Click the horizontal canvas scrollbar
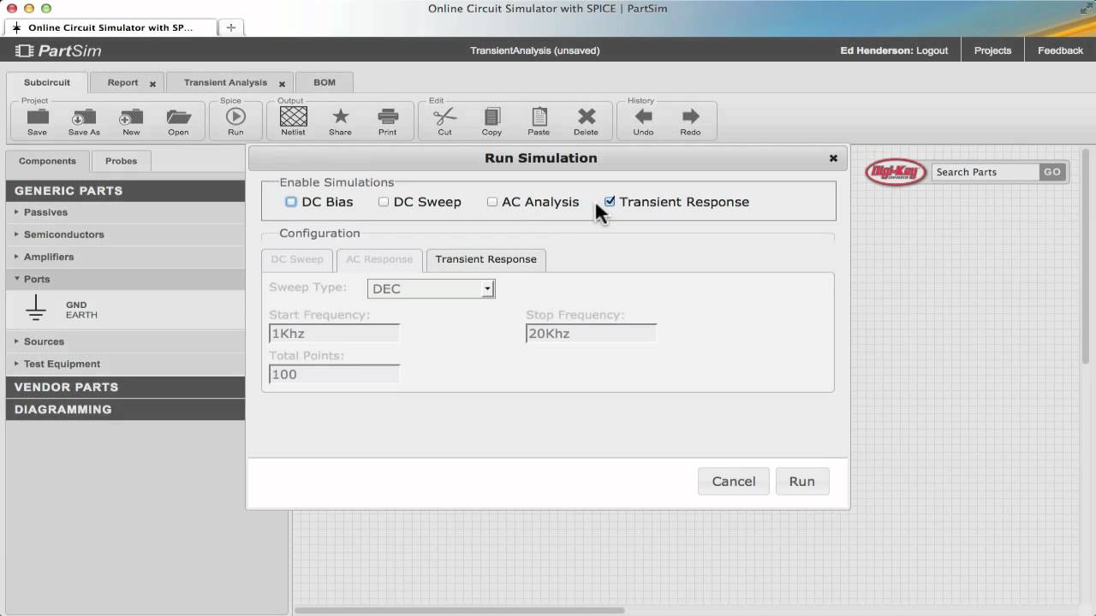 [x=459, y=610]
